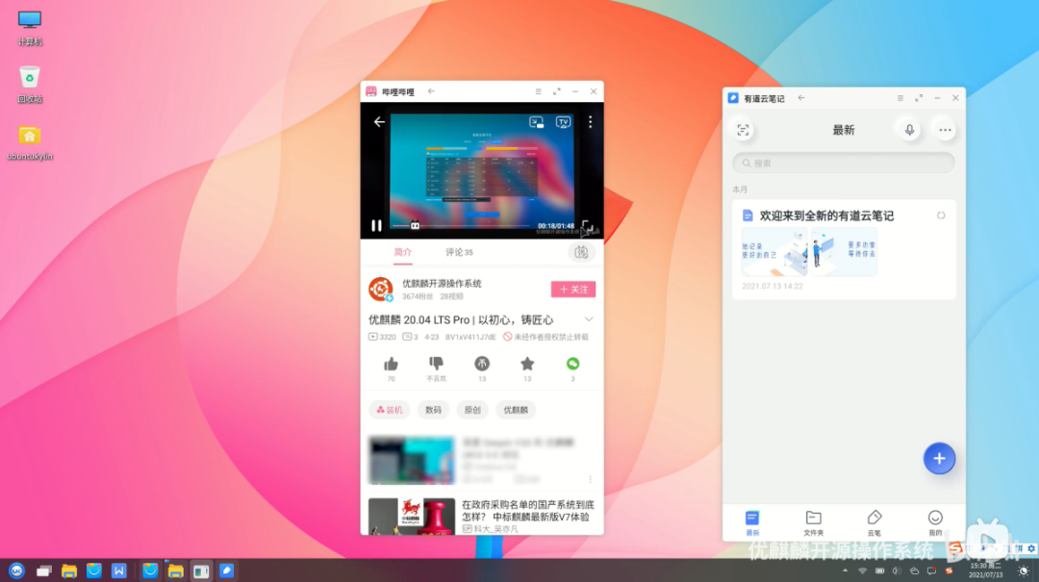
Task: Open first image thumbnail in welcome note
Action: [x=774, y=252]
